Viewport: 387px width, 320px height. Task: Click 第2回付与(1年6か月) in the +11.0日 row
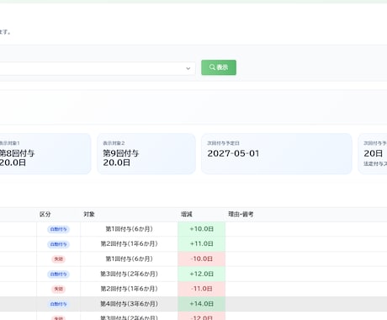point(129,244)
